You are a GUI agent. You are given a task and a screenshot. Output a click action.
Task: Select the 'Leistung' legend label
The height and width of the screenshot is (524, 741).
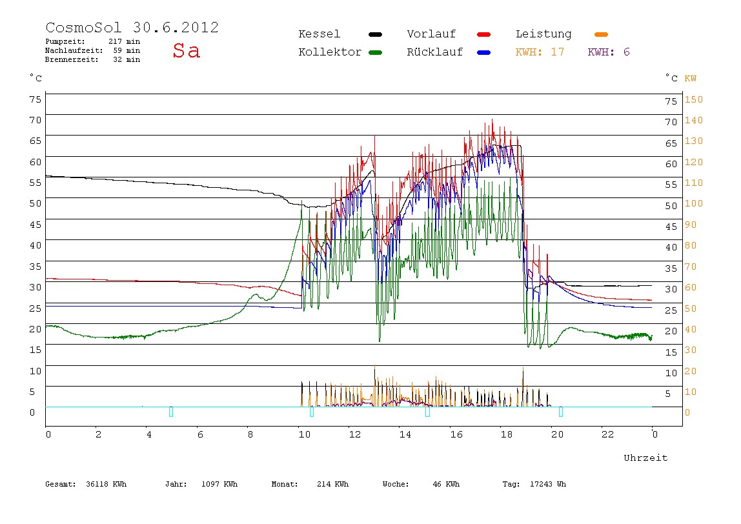pyautogui.click(x=543, y=34)
